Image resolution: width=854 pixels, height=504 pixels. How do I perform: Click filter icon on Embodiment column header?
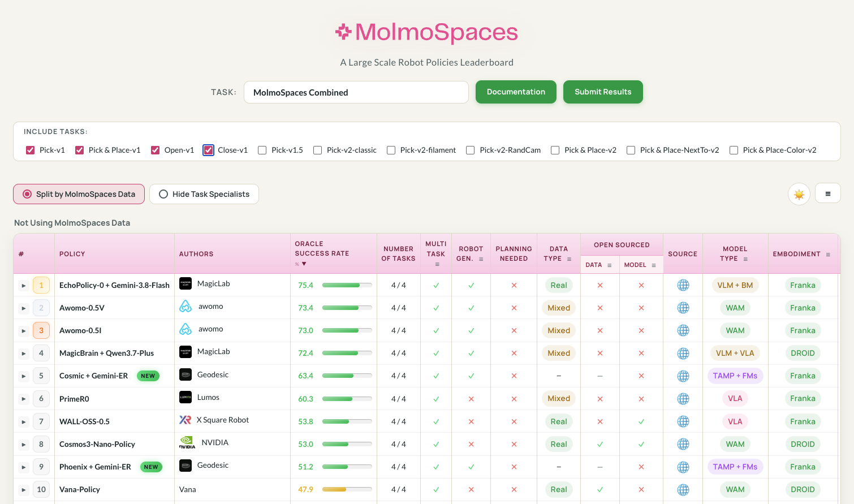[x=828, y=255]
